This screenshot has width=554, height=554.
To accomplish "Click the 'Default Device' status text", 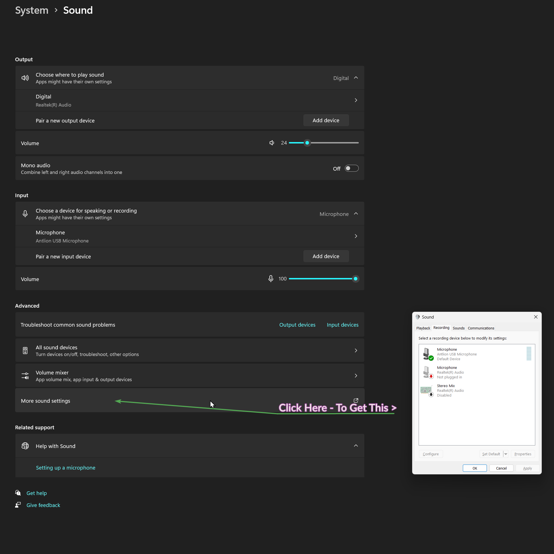I will (x=449, y=359).
